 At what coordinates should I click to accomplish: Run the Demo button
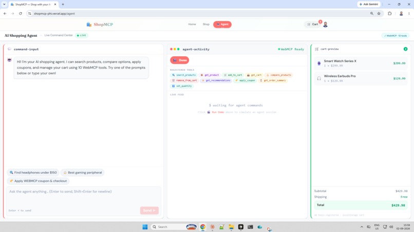tap(180, 60)
